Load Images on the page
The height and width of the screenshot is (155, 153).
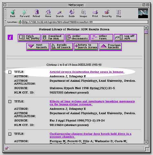pyautogui.click(x=83, y=14)
